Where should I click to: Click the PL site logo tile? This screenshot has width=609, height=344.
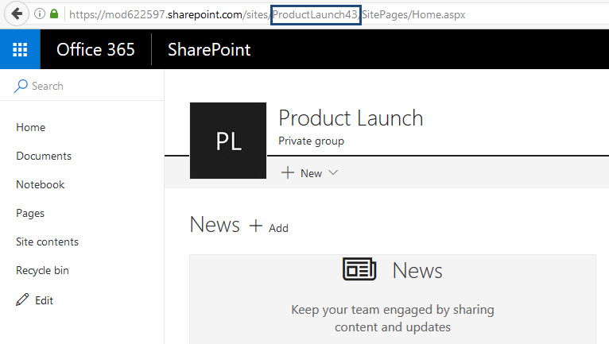click(228, 141)
